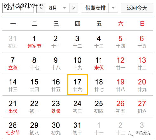Go to previous month with left arrow
The height and width of the screenshot is (140, 156).
pos(41,8)
